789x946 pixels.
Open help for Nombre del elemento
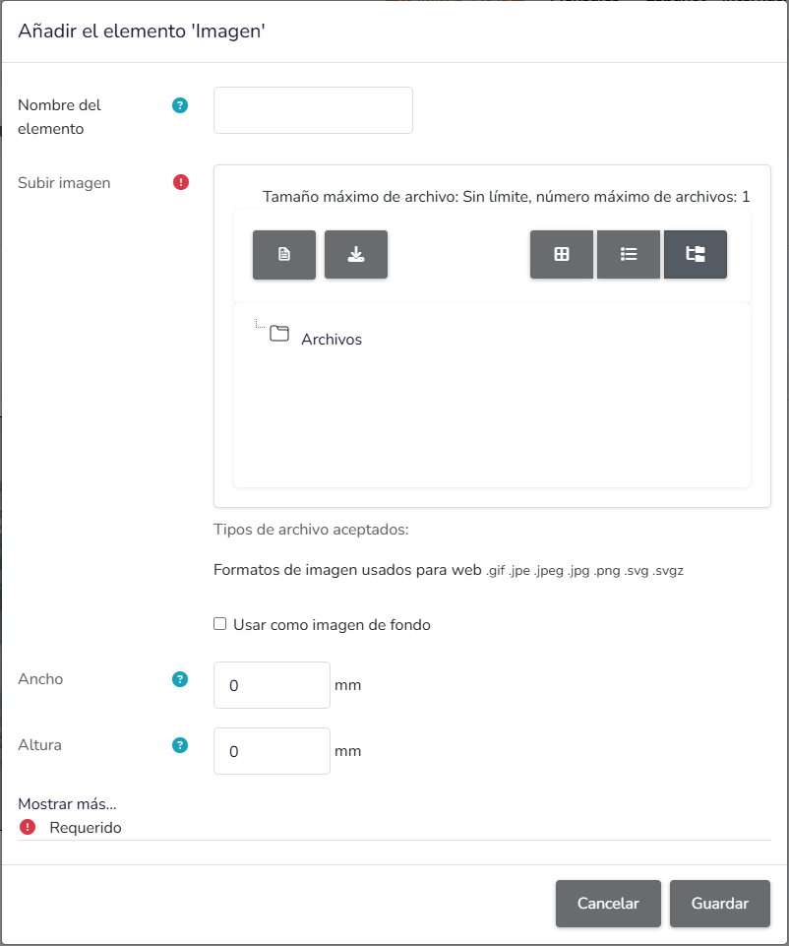point(180,105)
